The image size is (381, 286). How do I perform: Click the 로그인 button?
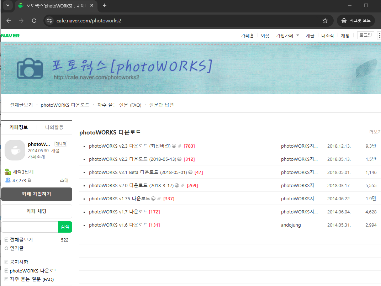click(365, 35)
